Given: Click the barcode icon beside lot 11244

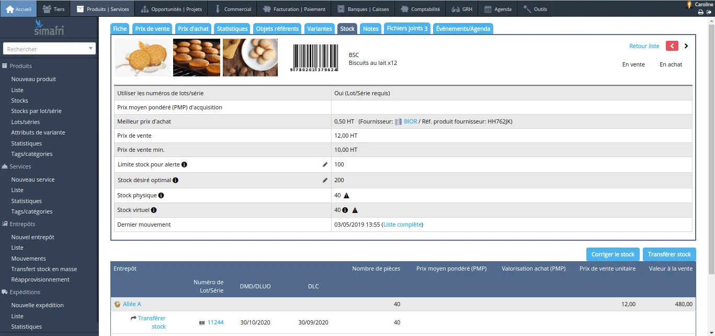Looking at the screenshot, I should click(202, 323).
